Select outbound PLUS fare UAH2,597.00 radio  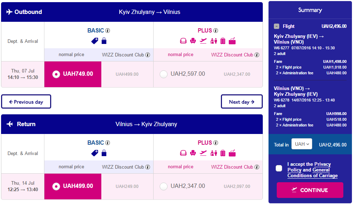164,74
